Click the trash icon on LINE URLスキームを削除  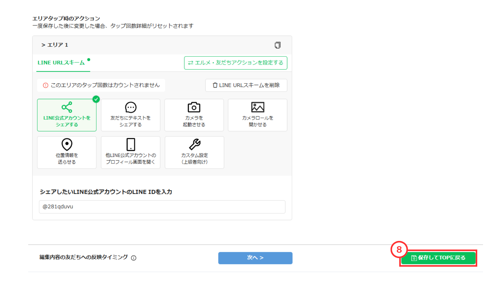[x=215, y=85]
